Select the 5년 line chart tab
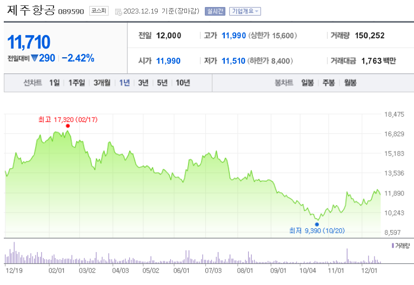 click(162, 83)
